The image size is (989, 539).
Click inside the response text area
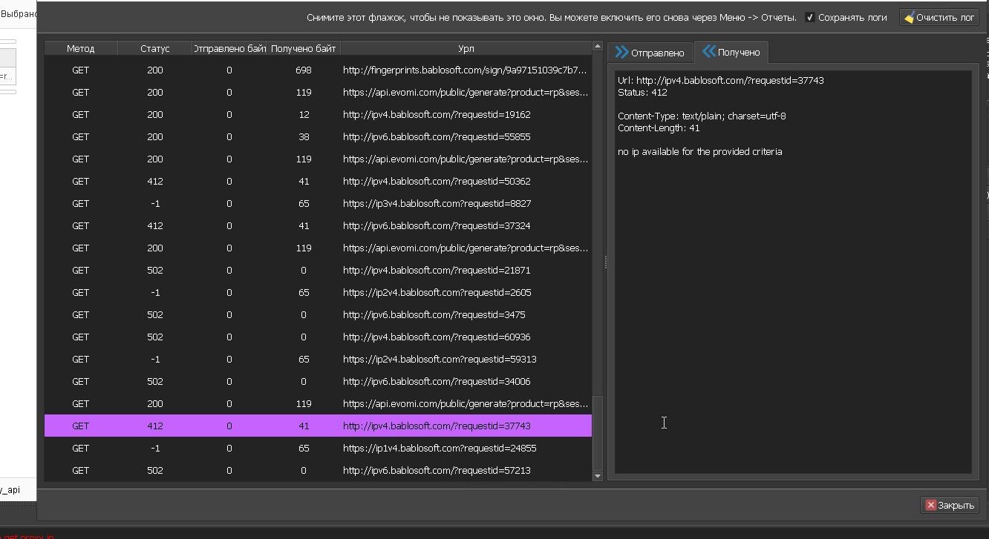tap(792, 297)
